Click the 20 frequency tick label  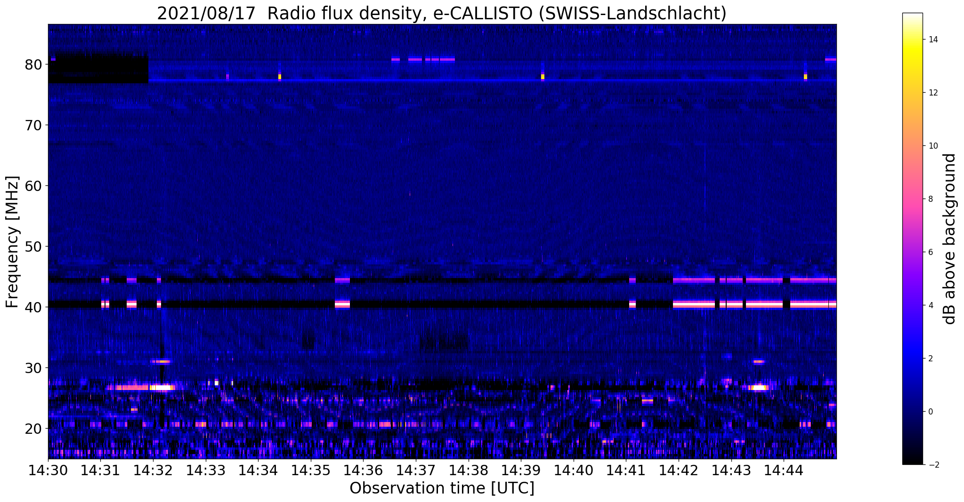pos(33,429)
